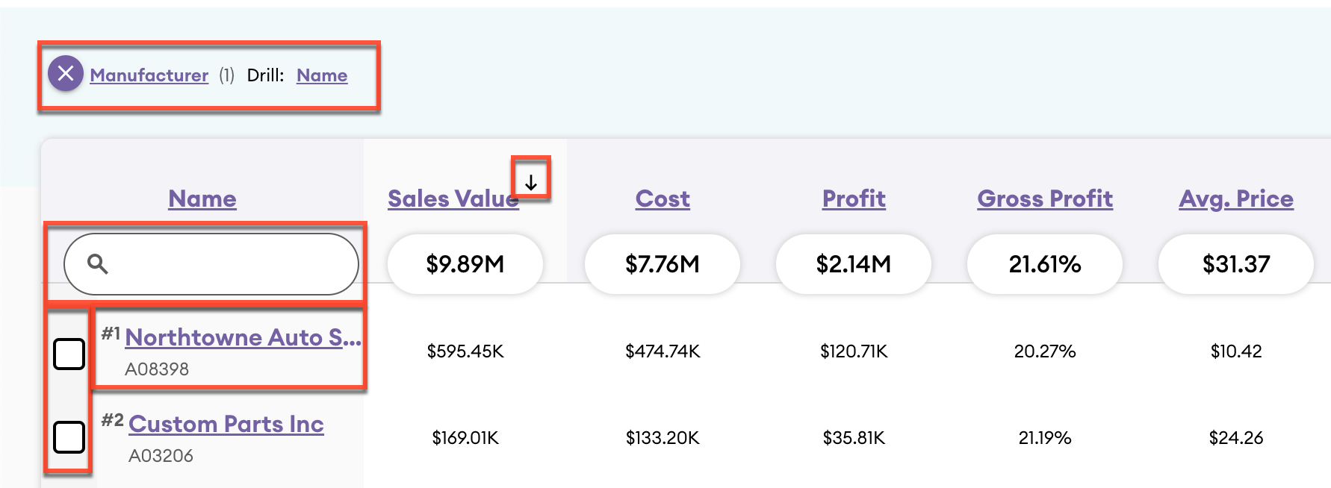Screen dimensions: 1331x488
Task: Click the $9.89M Sales Value total pill
Action: point(465,264)
